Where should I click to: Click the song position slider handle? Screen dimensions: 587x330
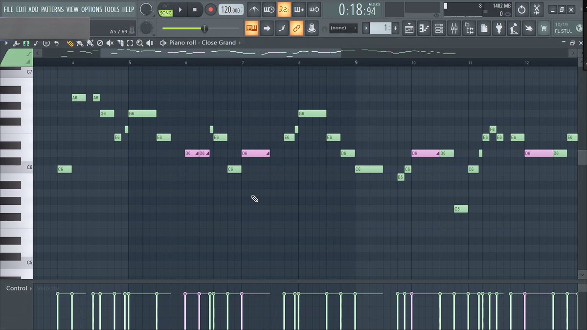tap(204, 28)
